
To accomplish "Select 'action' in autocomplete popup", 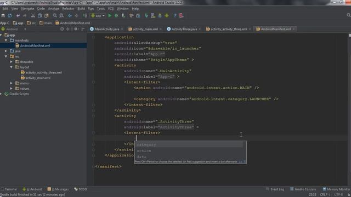I will 189,150.
